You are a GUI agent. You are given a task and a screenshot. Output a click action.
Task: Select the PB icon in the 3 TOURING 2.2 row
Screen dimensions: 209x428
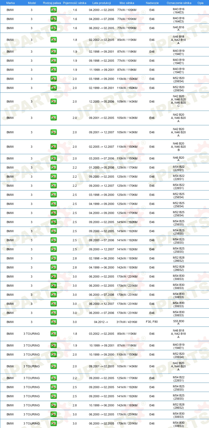coord(53,378)
